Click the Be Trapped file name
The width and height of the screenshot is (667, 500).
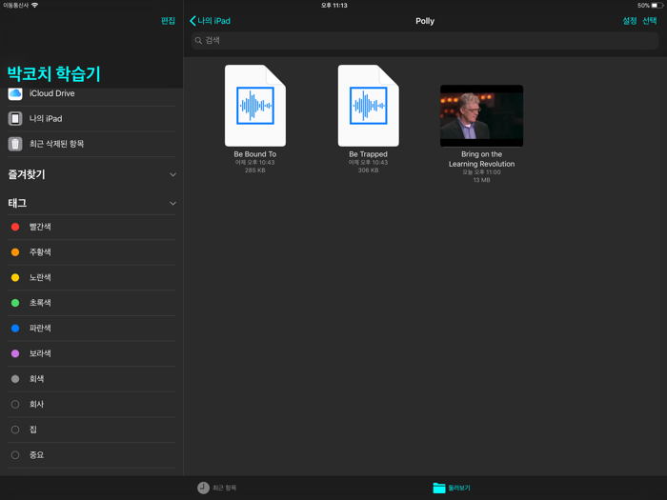(369, 154)
